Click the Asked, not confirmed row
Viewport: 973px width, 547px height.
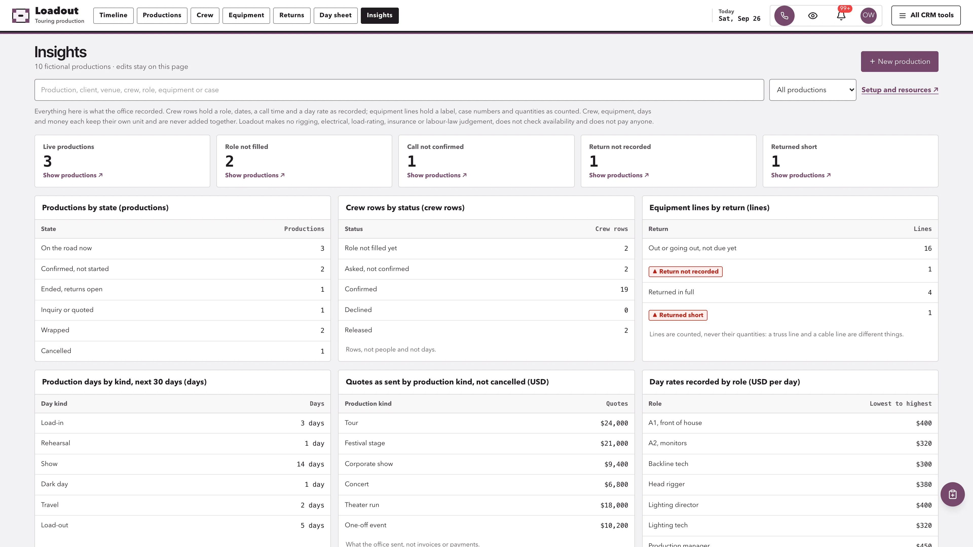486,269
